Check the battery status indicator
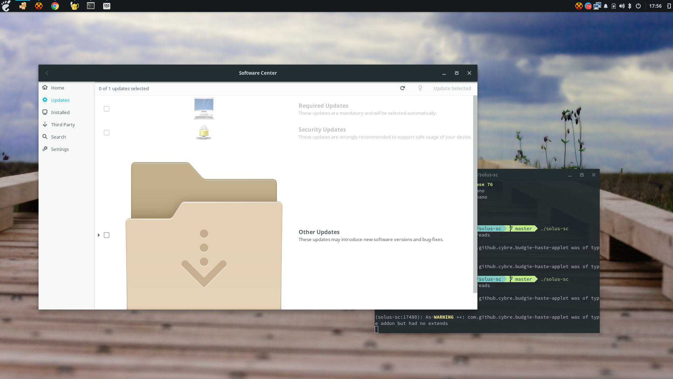 pos(614,6)
